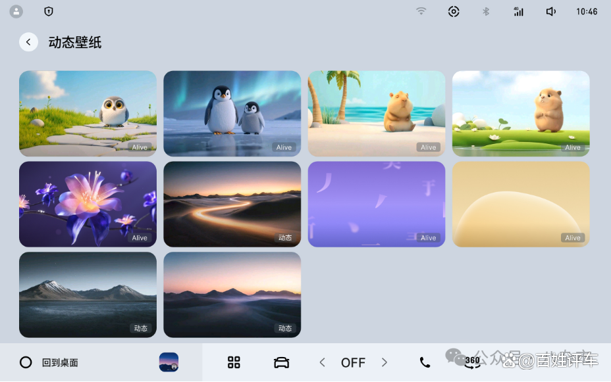
Task: Open the Wi-Fi status icon
Action: [x=421, y=11]
